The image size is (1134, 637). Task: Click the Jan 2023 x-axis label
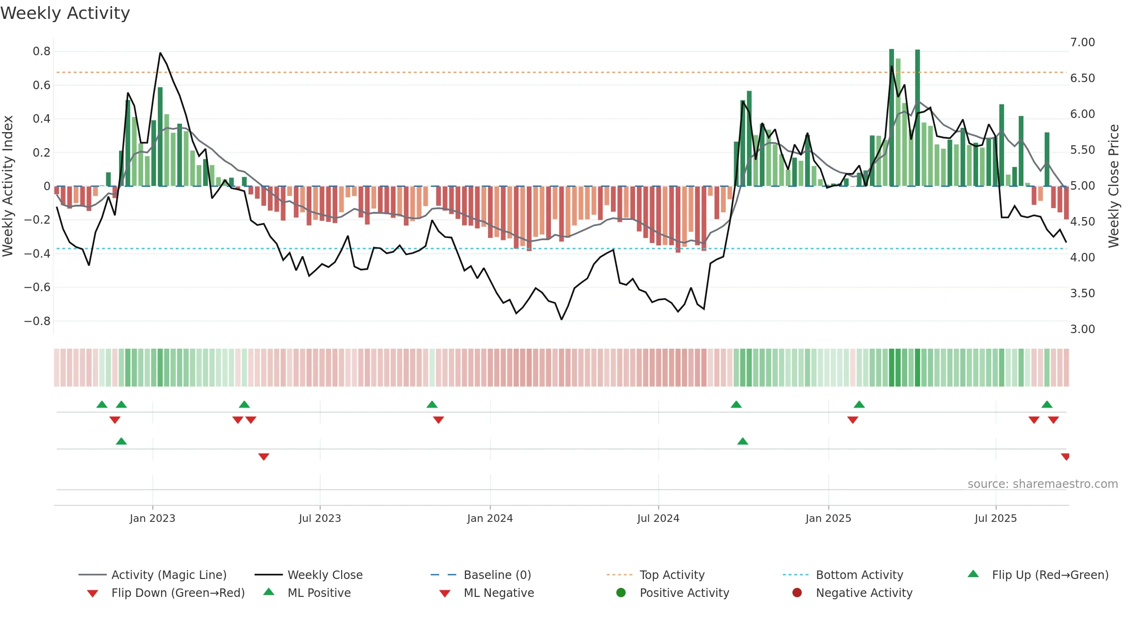(153, 518)
